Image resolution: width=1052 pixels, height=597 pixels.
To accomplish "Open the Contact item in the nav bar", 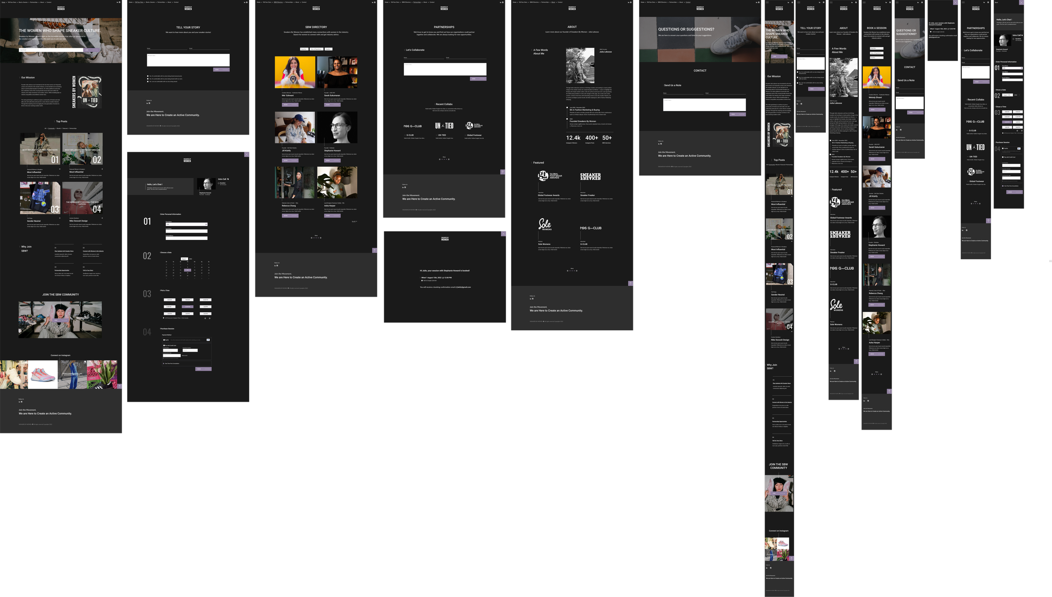I will tap(49, 2).
